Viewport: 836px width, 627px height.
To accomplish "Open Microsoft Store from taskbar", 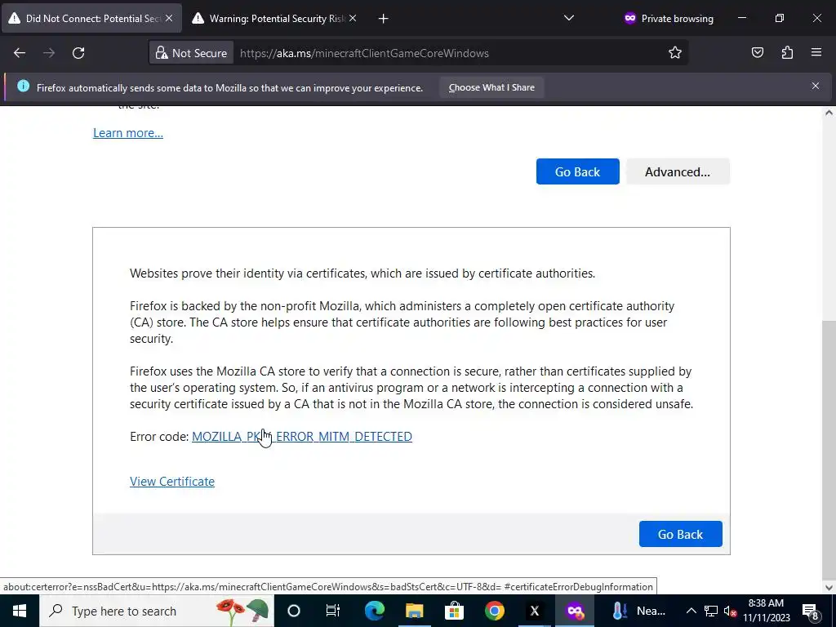I will [x=454, y=611].
